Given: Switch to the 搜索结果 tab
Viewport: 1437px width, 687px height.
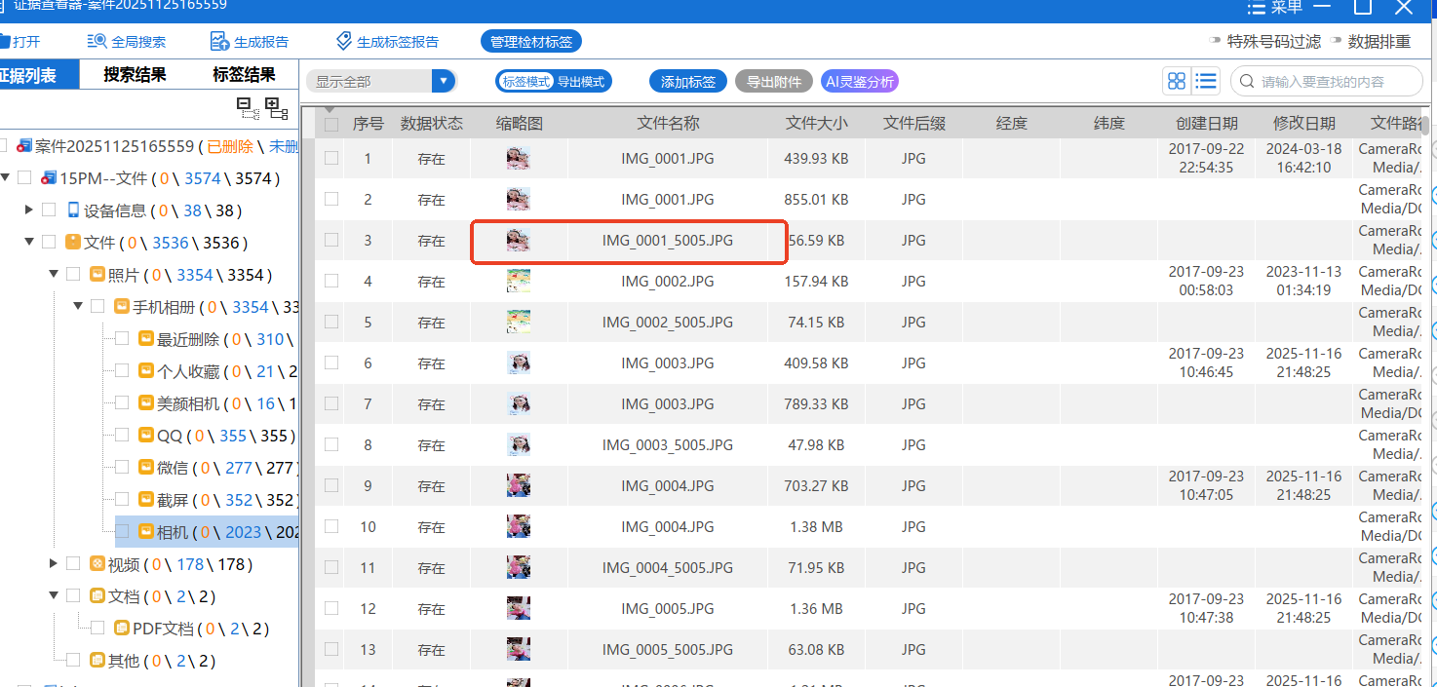Looking at the screenshot, I should point(135,75).
